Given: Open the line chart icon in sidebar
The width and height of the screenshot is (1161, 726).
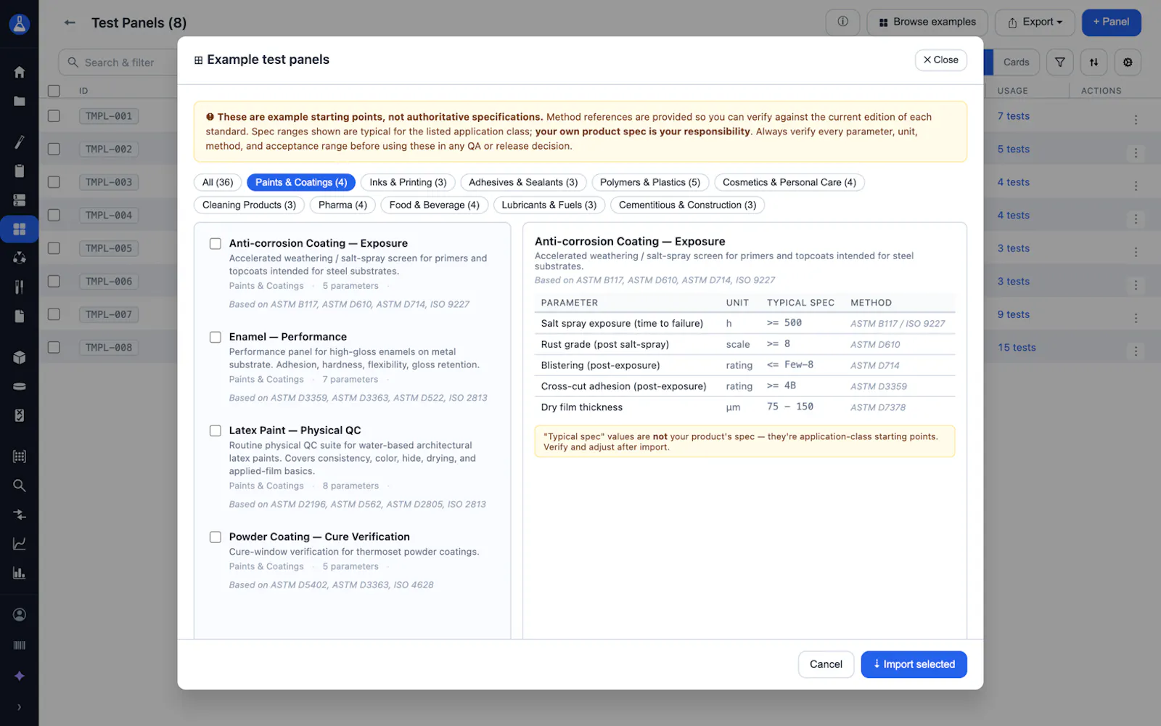Looking at the screenshot, I should (x=20, y=544).
